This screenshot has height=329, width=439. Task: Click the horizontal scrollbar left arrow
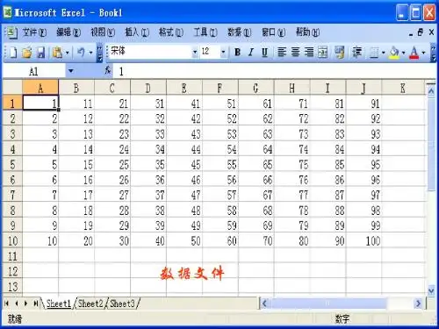click(264, 304)
